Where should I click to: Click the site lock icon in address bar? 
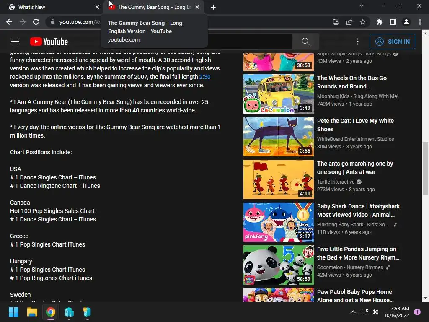pos(53,22)
